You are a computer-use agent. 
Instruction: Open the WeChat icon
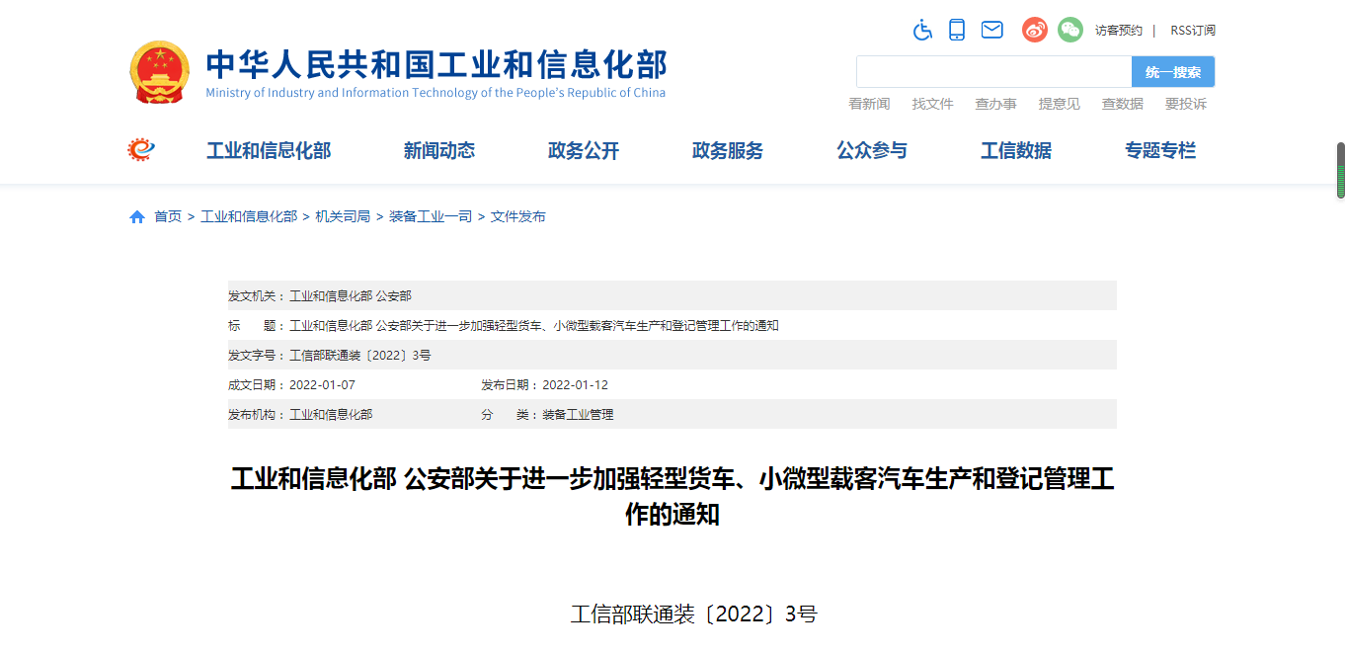point(1070,30)
